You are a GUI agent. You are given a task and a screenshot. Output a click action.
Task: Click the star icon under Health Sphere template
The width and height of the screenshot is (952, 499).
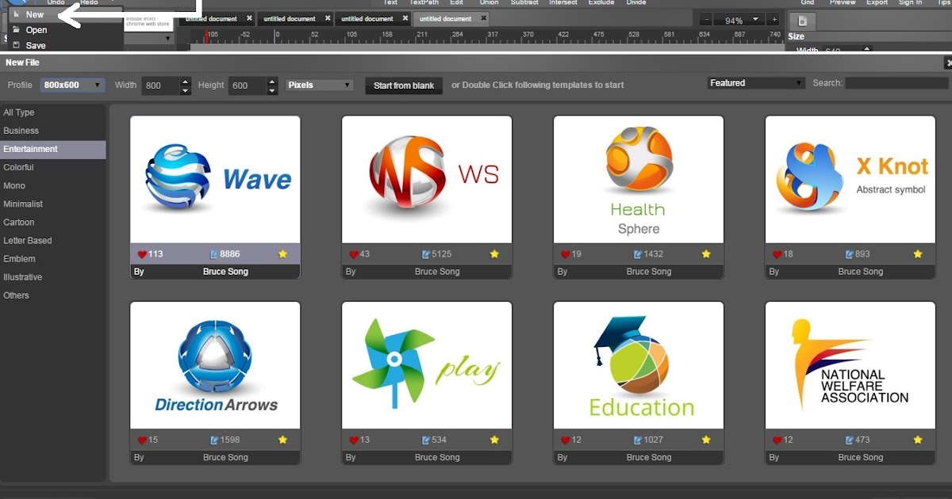(x=706, y=254)
